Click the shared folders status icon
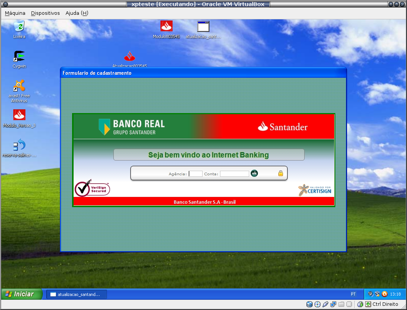 pyautogui.click(x=341, y=304)
